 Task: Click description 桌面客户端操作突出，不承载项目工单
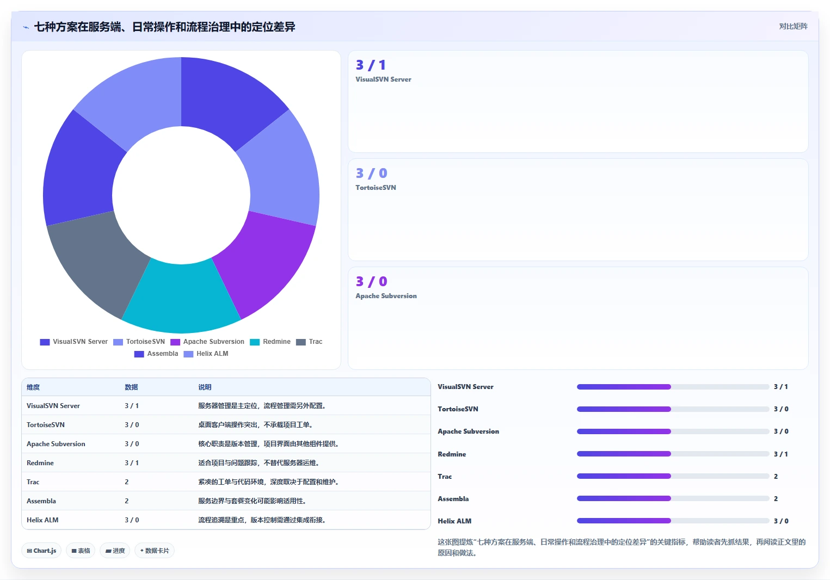[x=255, y=425]
